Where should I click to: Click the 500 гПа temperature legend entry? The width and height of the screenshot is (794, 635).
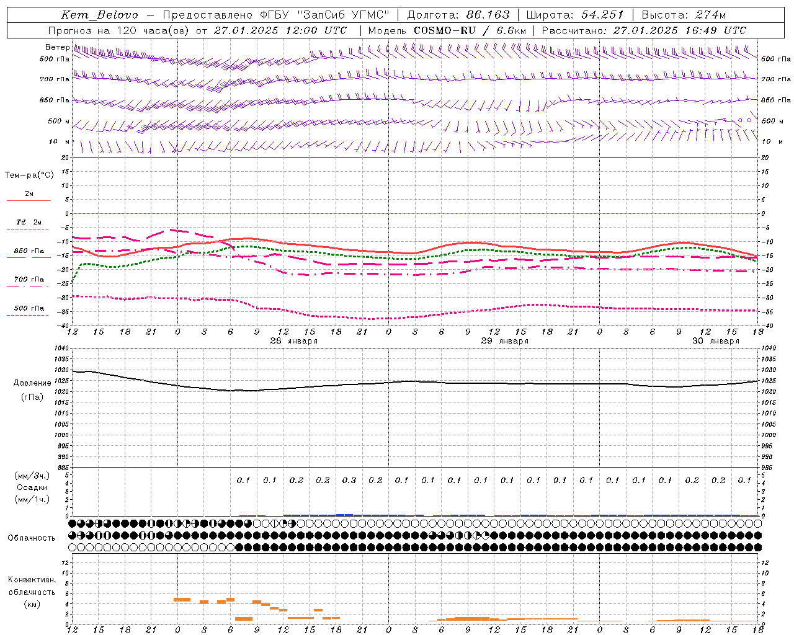pos(29,308)
